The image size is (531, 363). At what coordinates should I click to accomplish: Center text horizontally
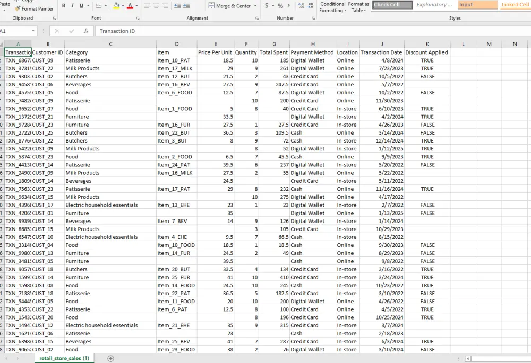(156, 6)
